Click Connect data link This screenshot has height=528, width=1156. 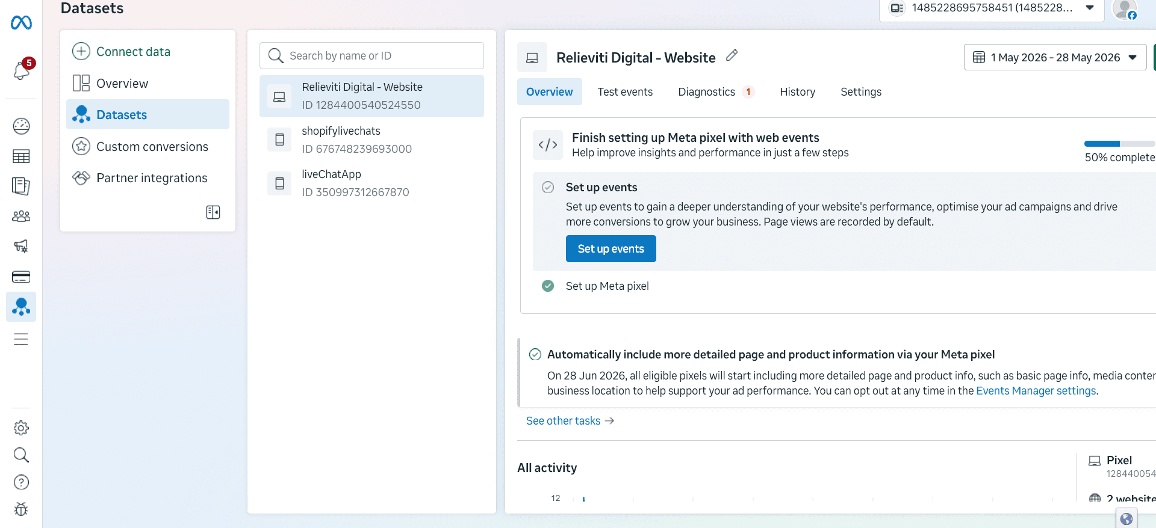coord(133,52)
